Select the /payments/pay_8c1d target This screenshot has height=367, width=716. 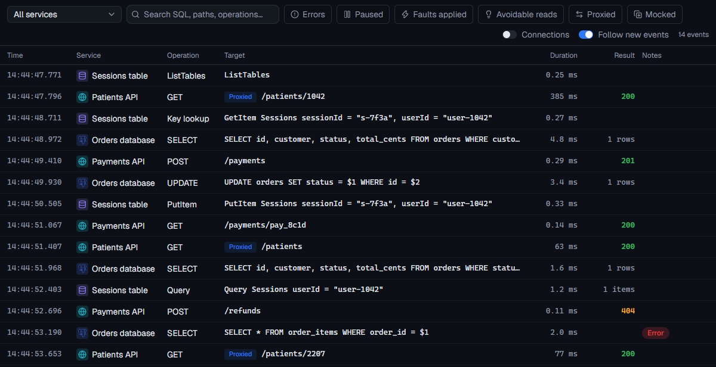point(266,225)
